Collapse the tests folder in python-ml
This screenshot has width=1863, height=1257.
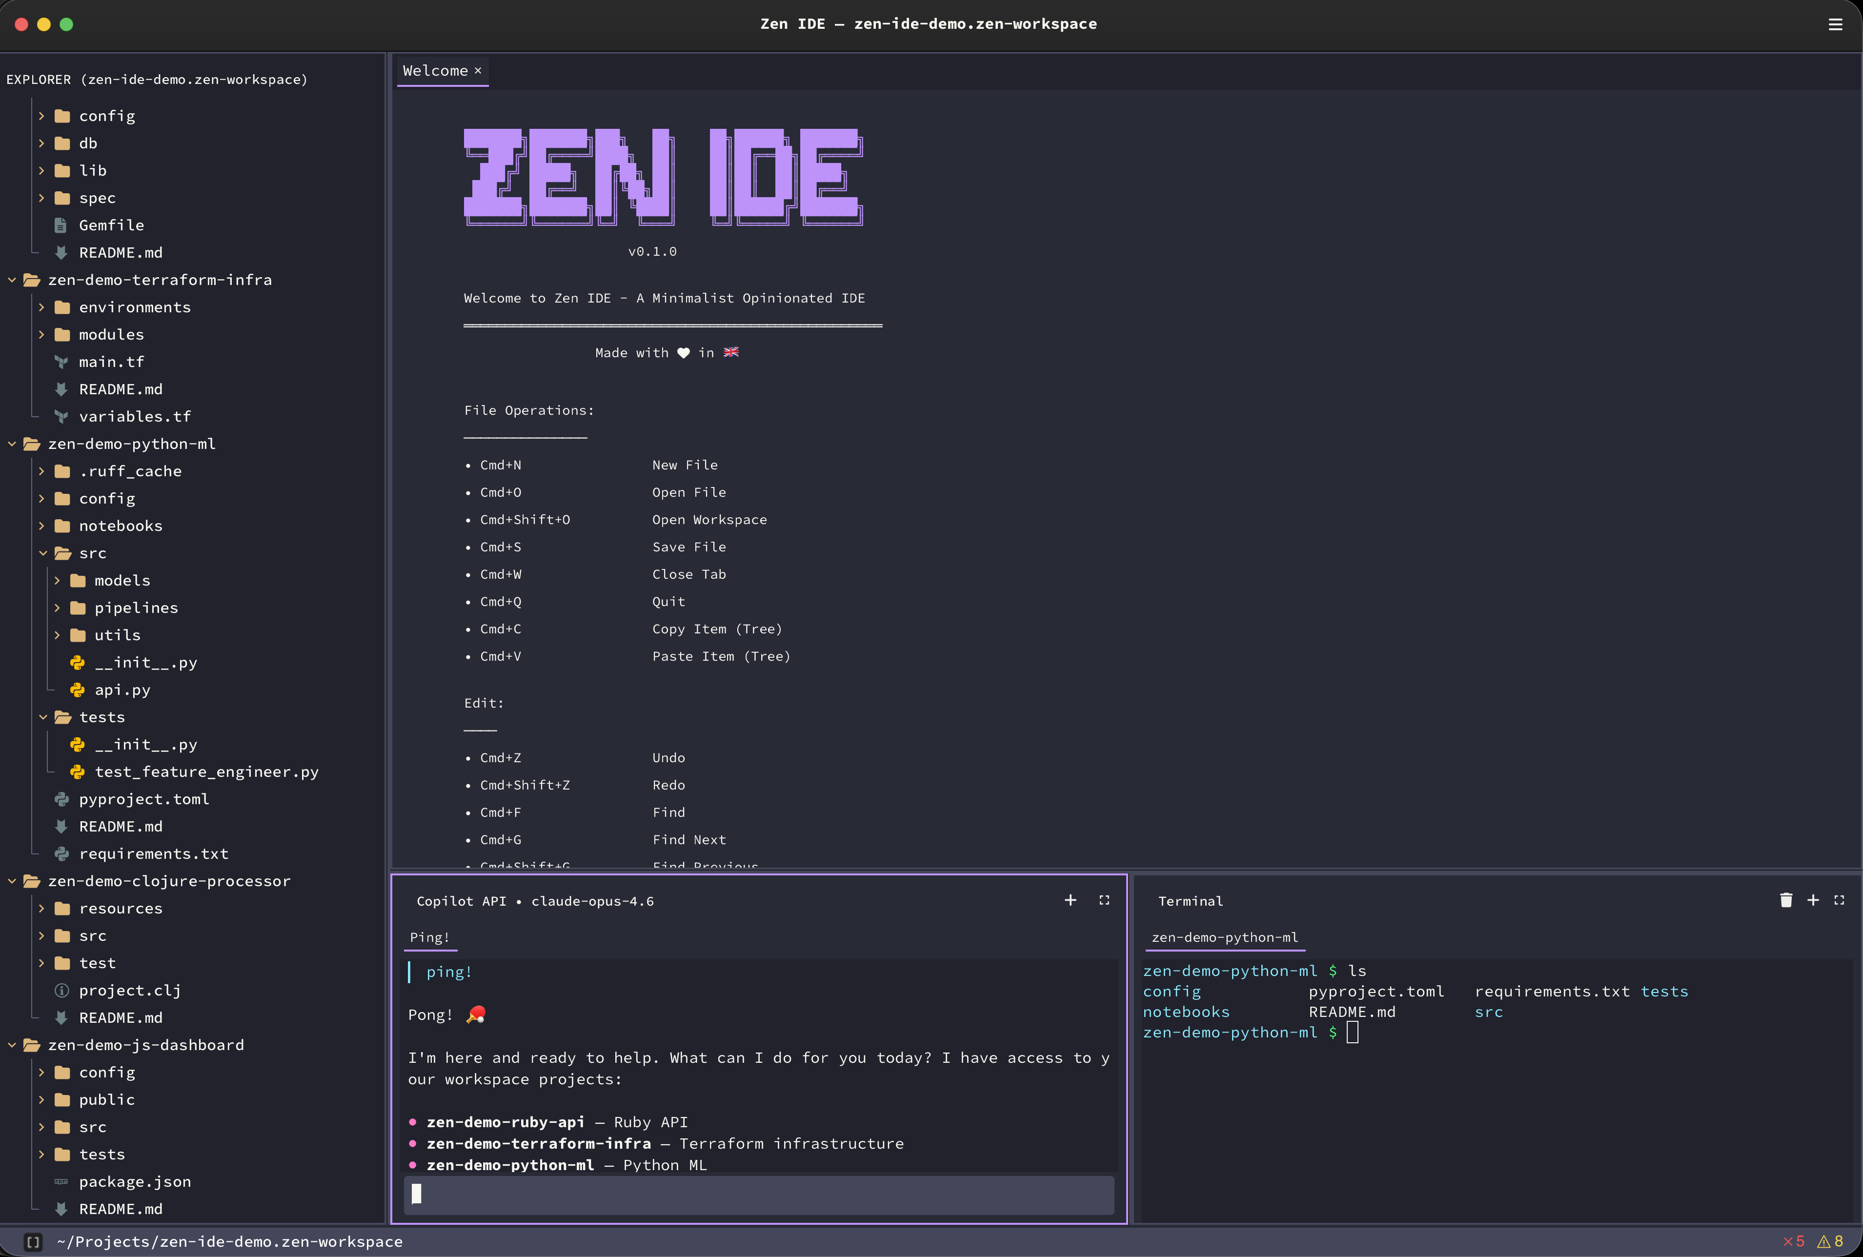point(43,717)
